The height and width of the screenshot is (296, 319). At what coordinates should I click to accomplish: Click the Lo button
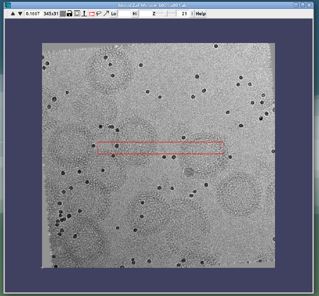[114, 14]
